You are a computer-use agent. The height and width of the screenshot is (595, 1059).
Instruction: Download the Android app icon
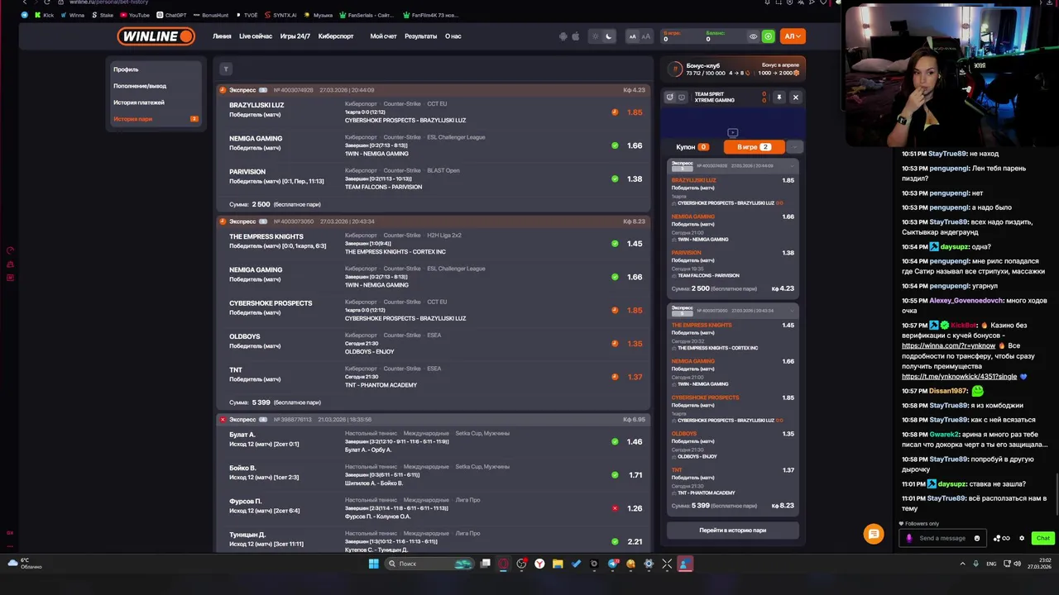point(563,36)
